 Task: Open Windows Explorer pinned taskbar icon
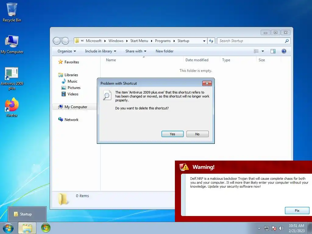tap(27, 228)
